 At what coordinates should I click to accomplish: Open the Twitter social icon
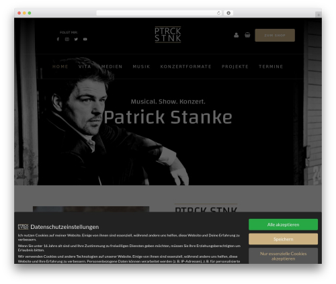(x=76, y=39)
